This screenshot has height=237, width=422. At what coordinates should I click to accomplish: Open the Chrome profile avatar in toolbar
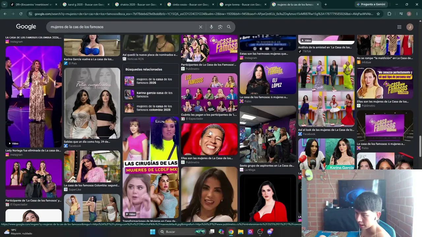pyautogui.click(x=409, y=14)
